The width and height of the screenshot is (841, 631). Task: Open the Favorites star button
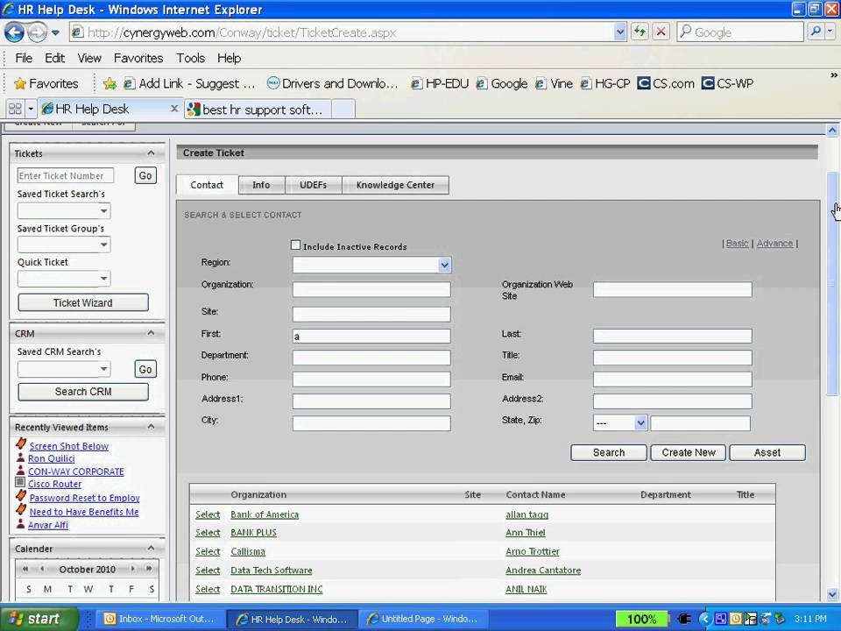pyautogui.click(x=46, y=84)
